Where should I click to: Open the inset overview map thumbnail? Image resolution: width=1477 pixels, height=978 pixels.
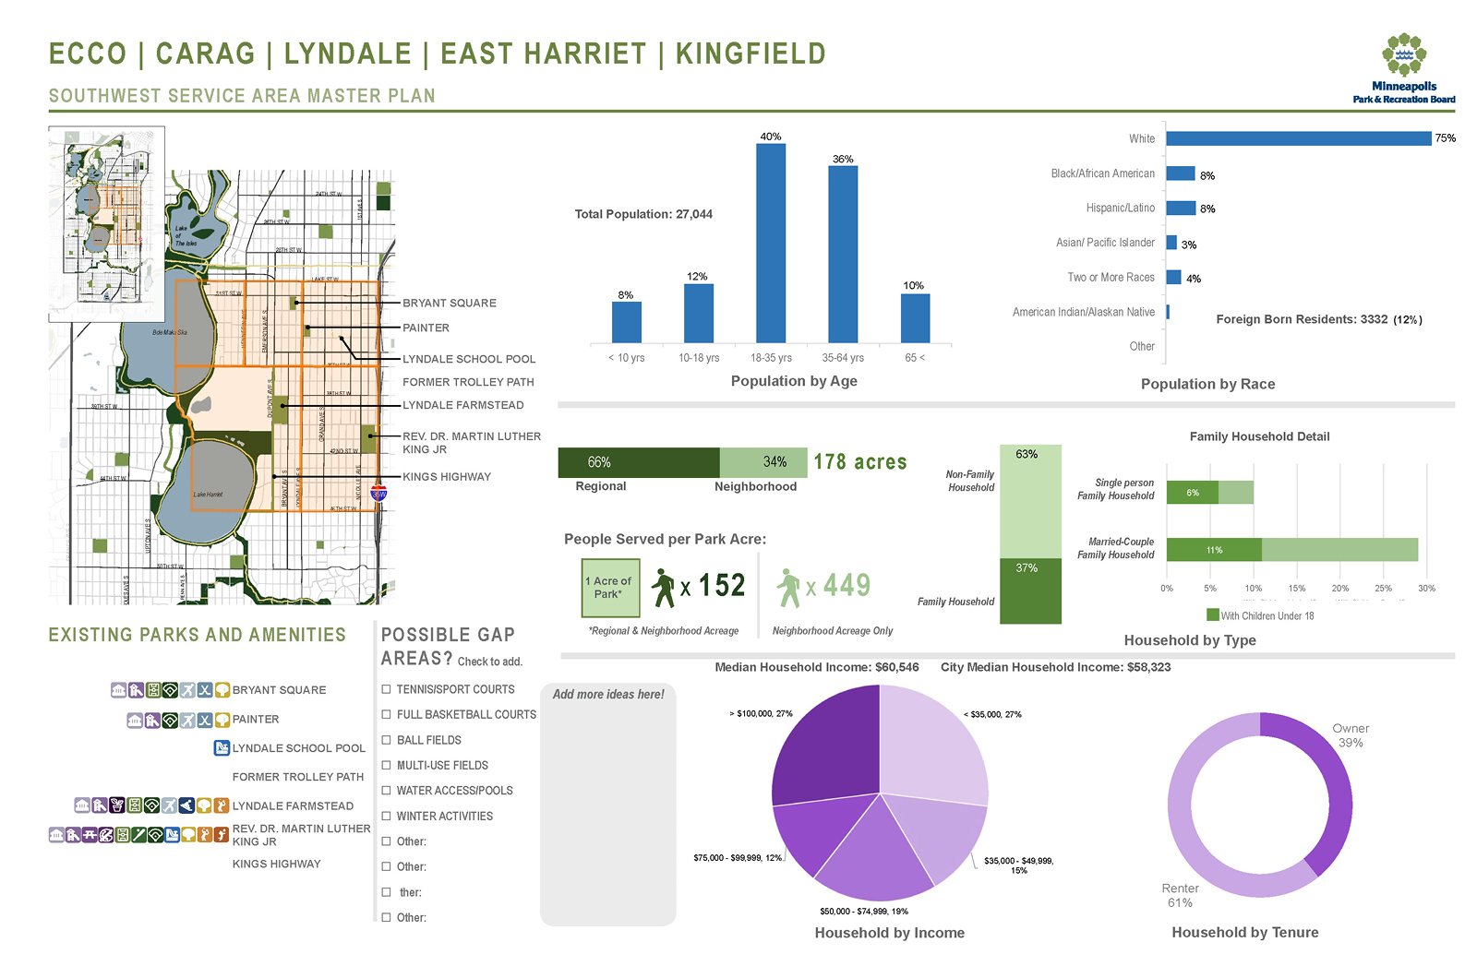pos(106,224)
